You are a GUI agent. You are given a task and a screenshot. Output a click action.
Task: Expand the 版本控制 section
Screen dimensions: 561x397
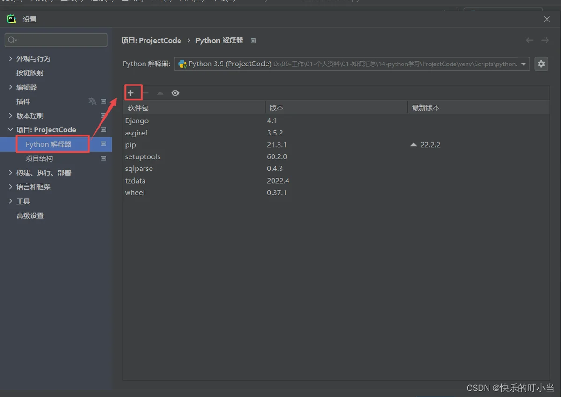click(x=11, y=115)
